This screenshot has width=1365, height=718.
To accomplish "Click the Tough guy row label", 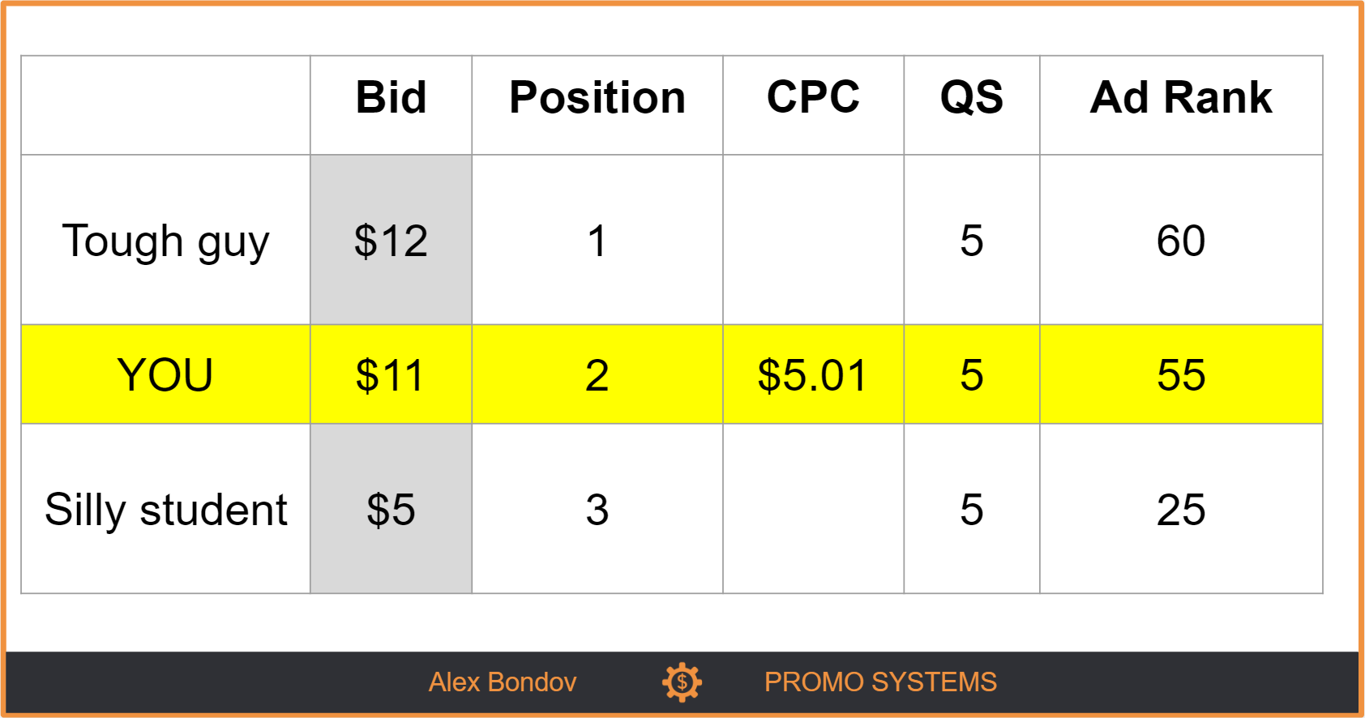I will (x=165, y=241).
